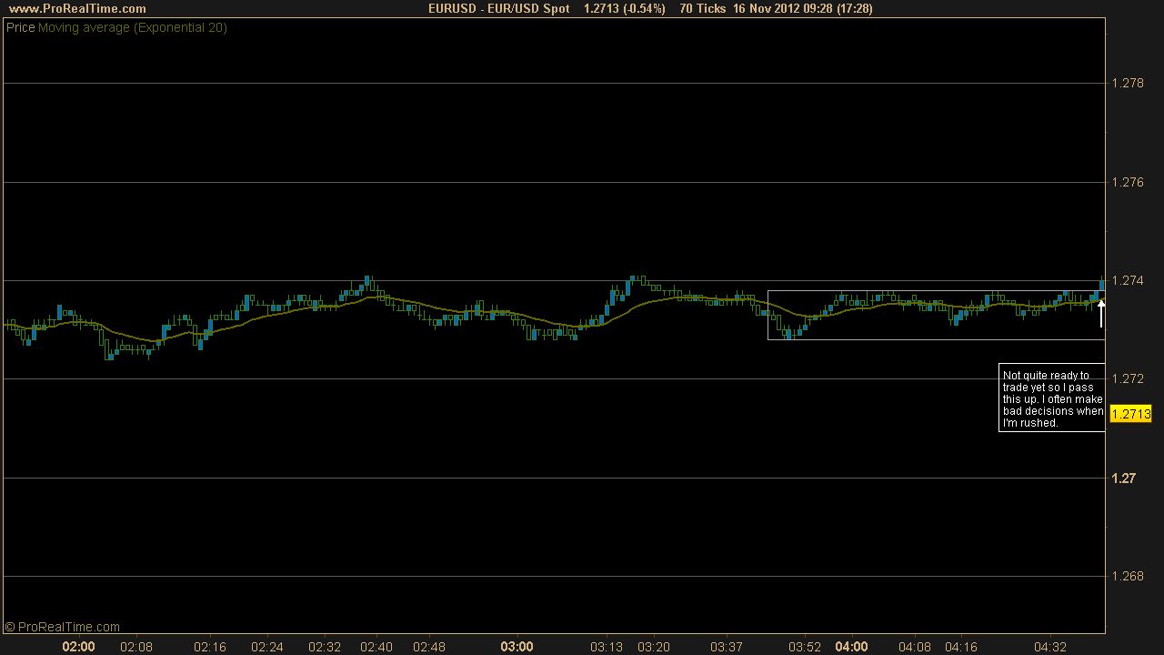Image resolution: width=1164 pixels, height=655 pixels.
Task: Click the 1.27 price axis label
Action: pos(1124,478)
